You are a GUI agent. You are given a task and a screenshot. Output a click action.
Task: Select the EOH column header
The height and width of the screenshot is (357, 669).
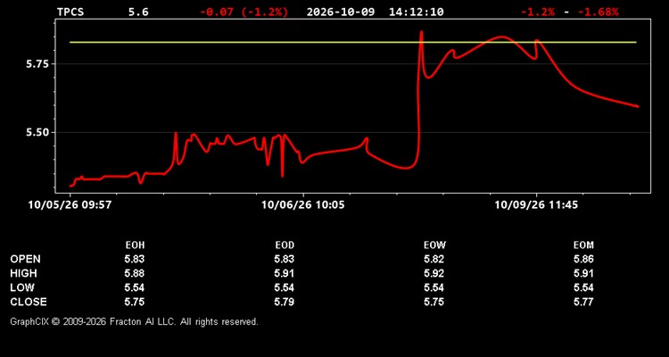[x=135, y=245]
